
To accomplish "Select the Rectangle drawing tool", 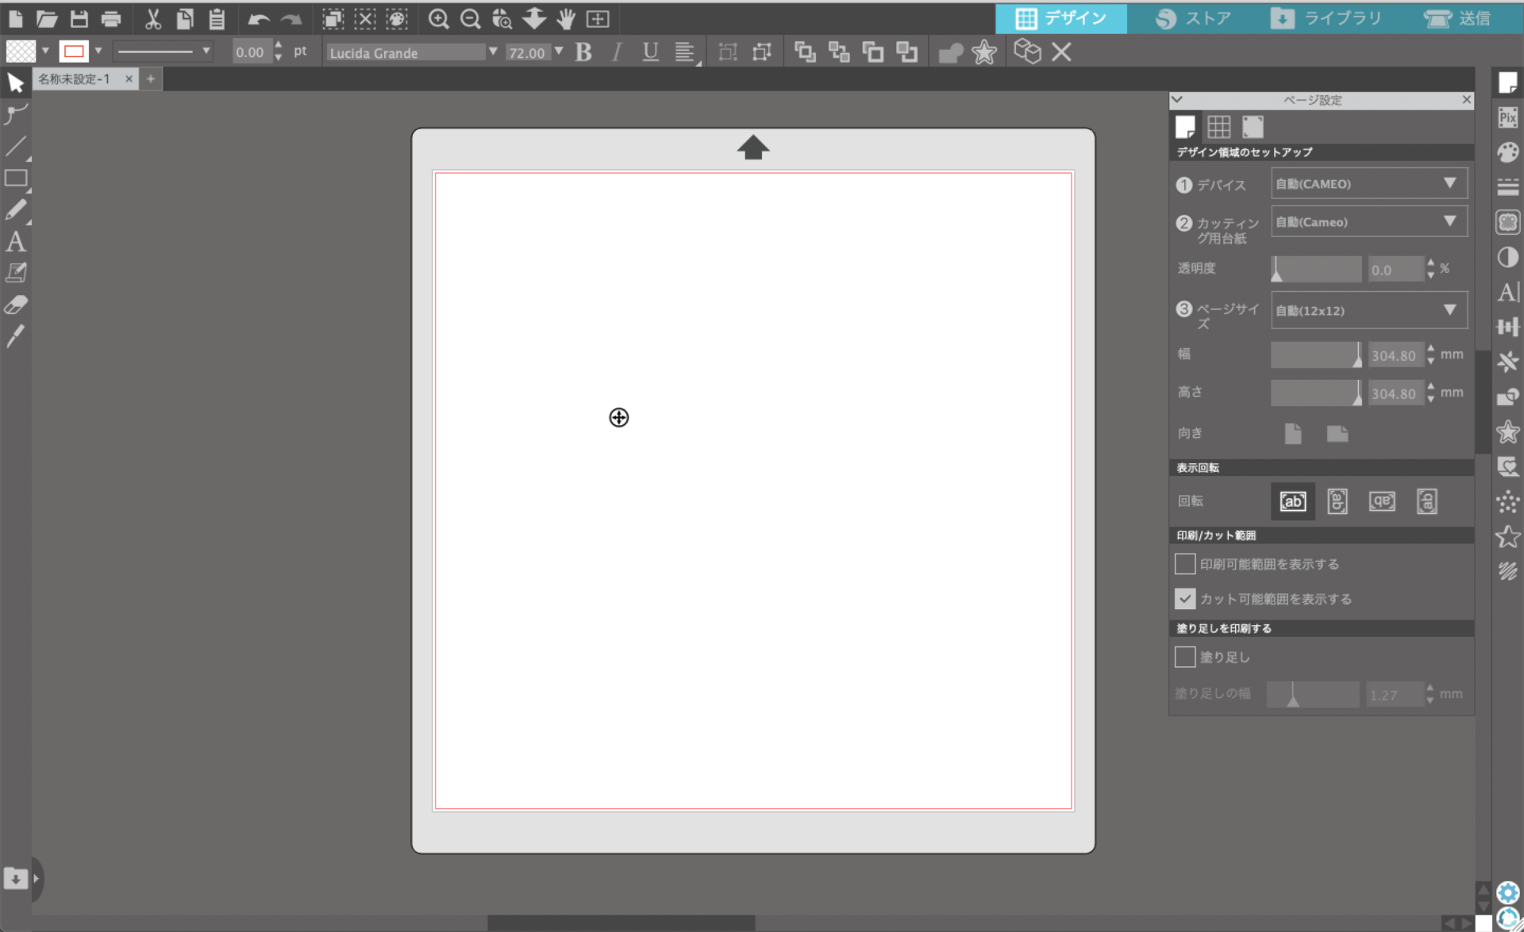I will tap(16, 178).
